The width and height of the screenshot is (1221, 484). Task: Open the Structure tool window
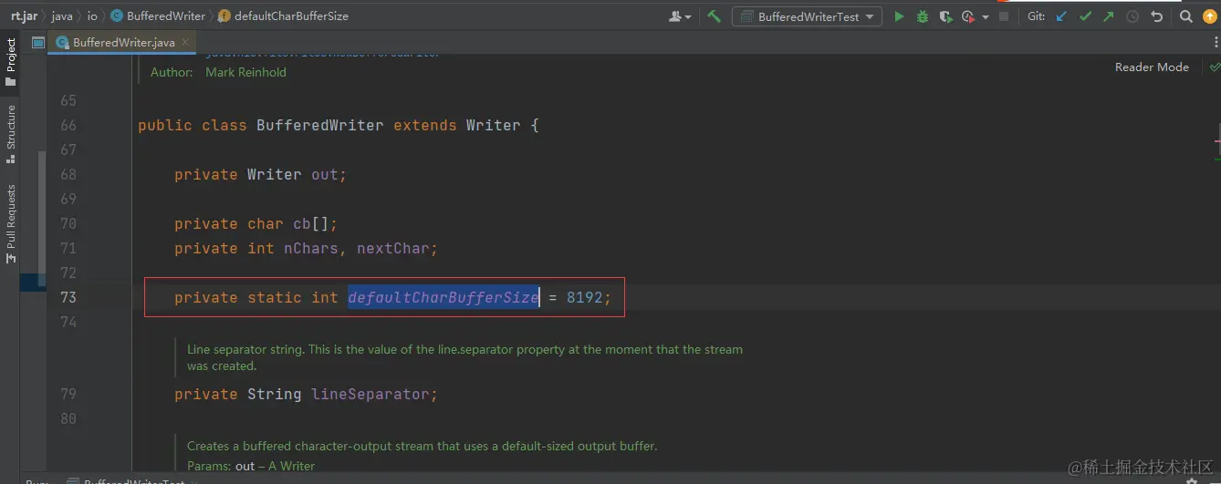[10, 134]
